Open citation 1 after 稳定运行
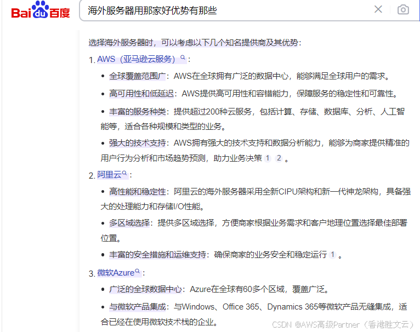 tap(332, 255)
